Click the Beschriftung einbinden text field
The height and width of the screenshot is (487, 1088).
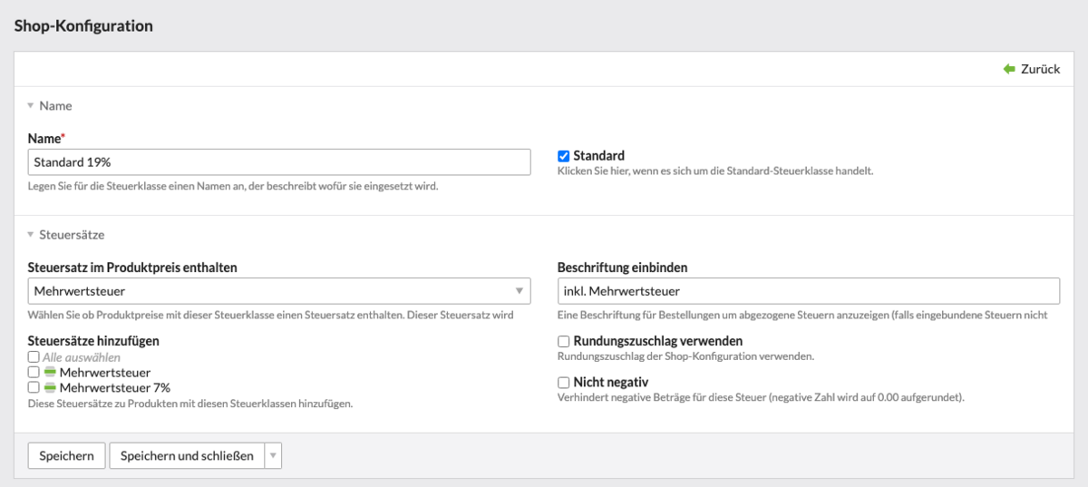point(809,291)
